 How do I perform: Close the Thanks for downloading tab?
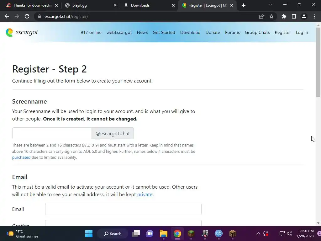(56, 5)
